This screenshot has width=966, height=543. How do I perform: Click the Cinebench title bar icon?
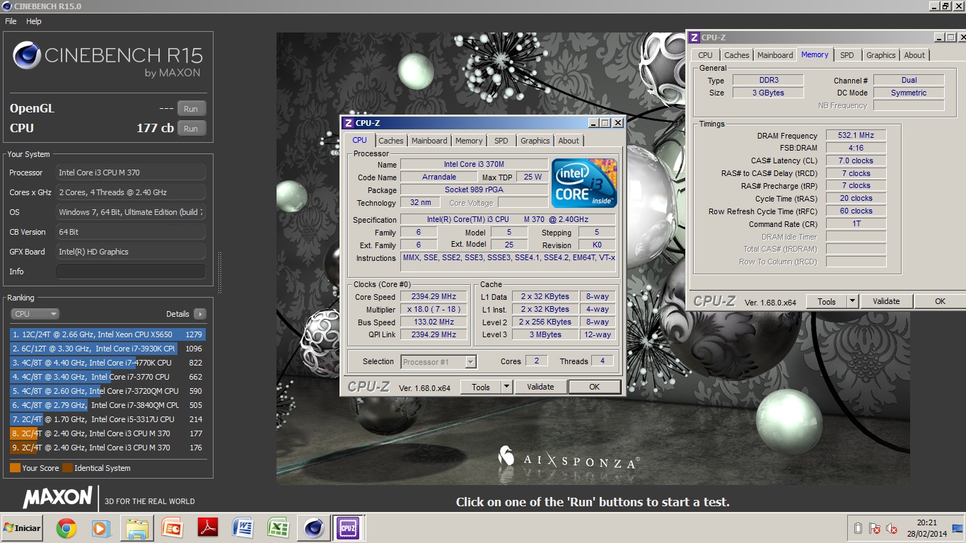tap(6, 6)
